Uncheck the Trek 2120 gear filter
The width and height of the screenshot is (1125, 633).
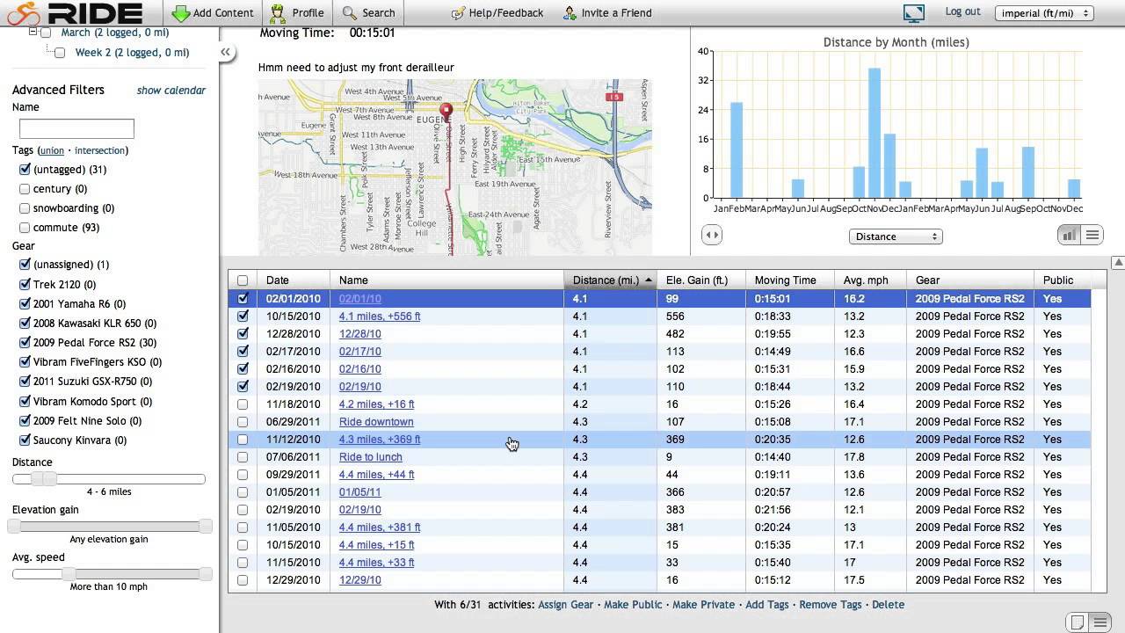click(25, 285)
